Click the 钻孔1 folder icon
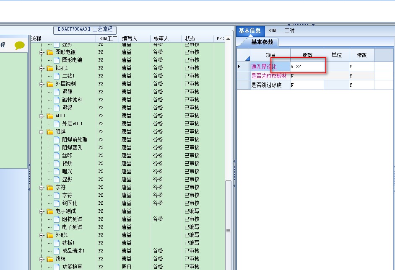The height and width of the screenshot is (270, 395). pyautogui.click(x=50, y=68)
